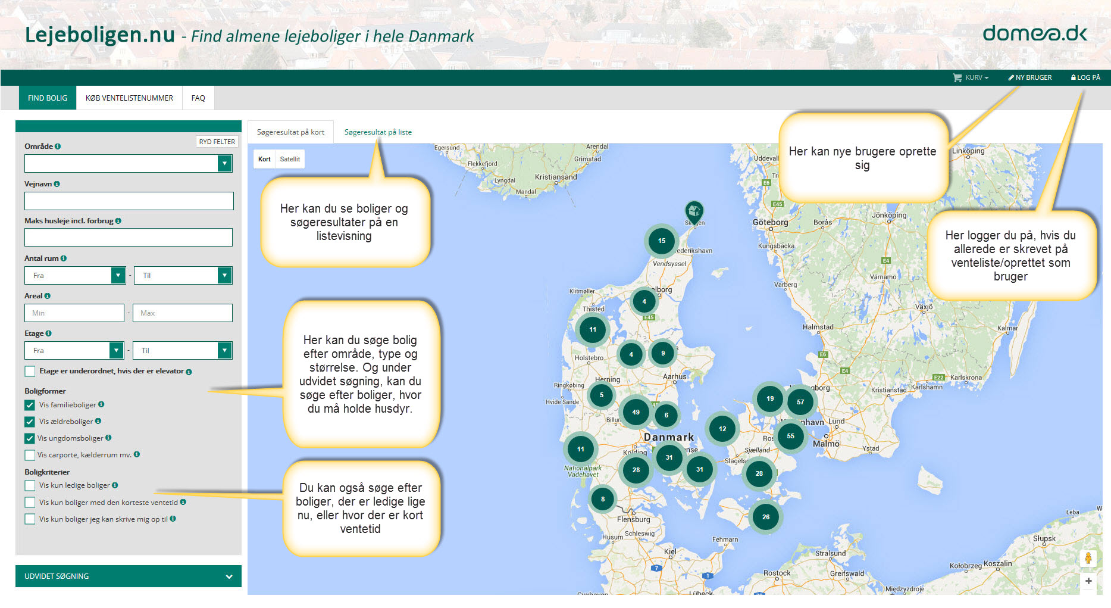Image resolution: width=1111 pixels, height=608 pixels.
Task: Check boliger med den korteste ventetid
Action: (30, 503)
